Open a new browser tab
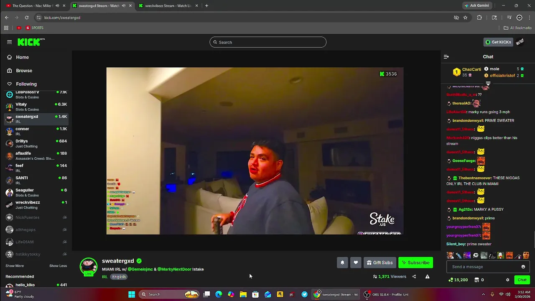The width and height of the screenshot is (535, 301). coord(206,6)
